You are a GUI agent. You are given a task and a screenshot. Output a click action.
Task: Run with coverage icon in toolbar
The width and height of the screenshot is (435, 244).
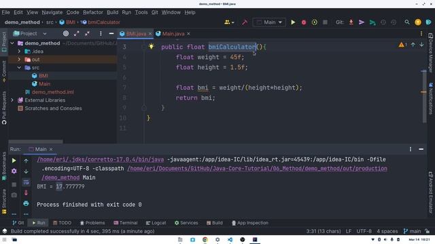(x=314, y=22)
